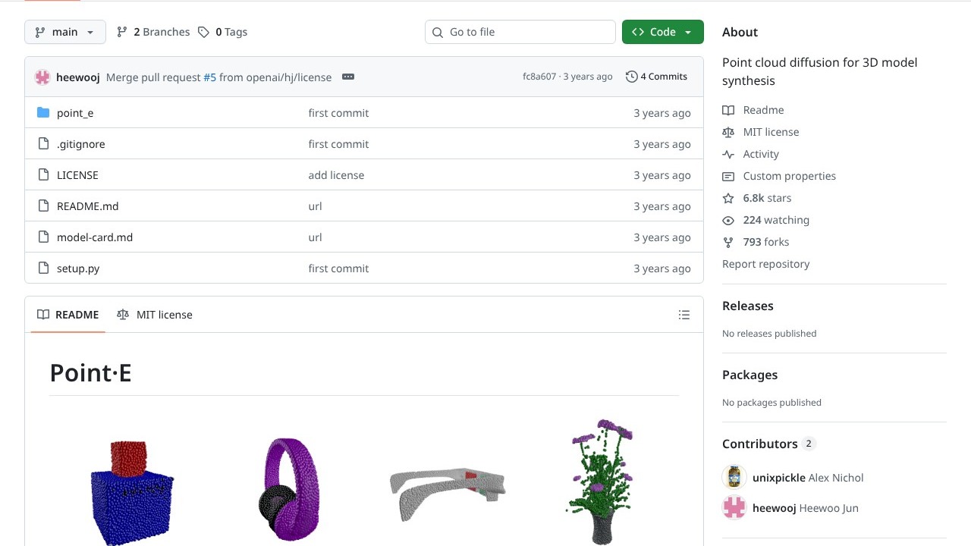Click the eye icon beside 224 watching
The height and width of the screenshot is (546, 971).
(728, 220)
